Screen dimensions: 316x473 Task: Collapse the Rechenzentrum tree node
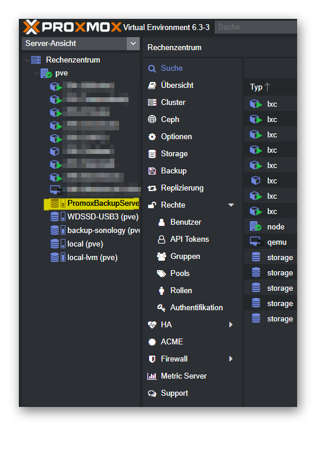27,60
